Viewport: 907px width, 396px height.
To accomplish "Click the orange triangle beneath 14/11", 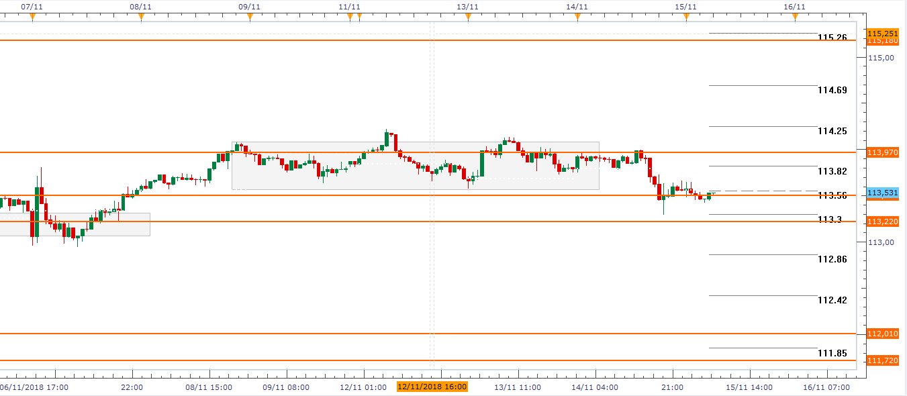I will pos(577,17).
